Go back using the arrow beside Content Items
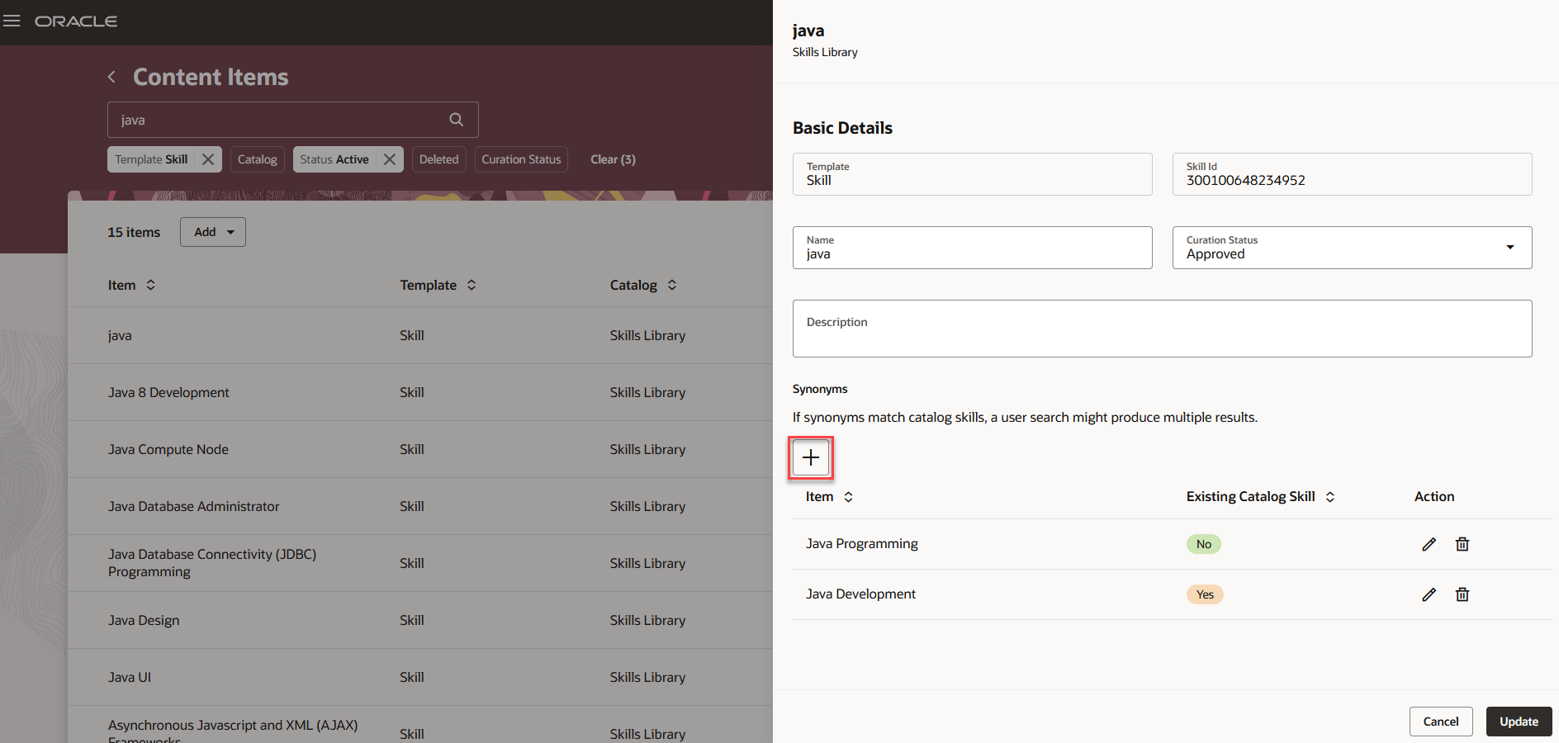The width and height of the screenshot is (1559, 743). click(111, 77)
